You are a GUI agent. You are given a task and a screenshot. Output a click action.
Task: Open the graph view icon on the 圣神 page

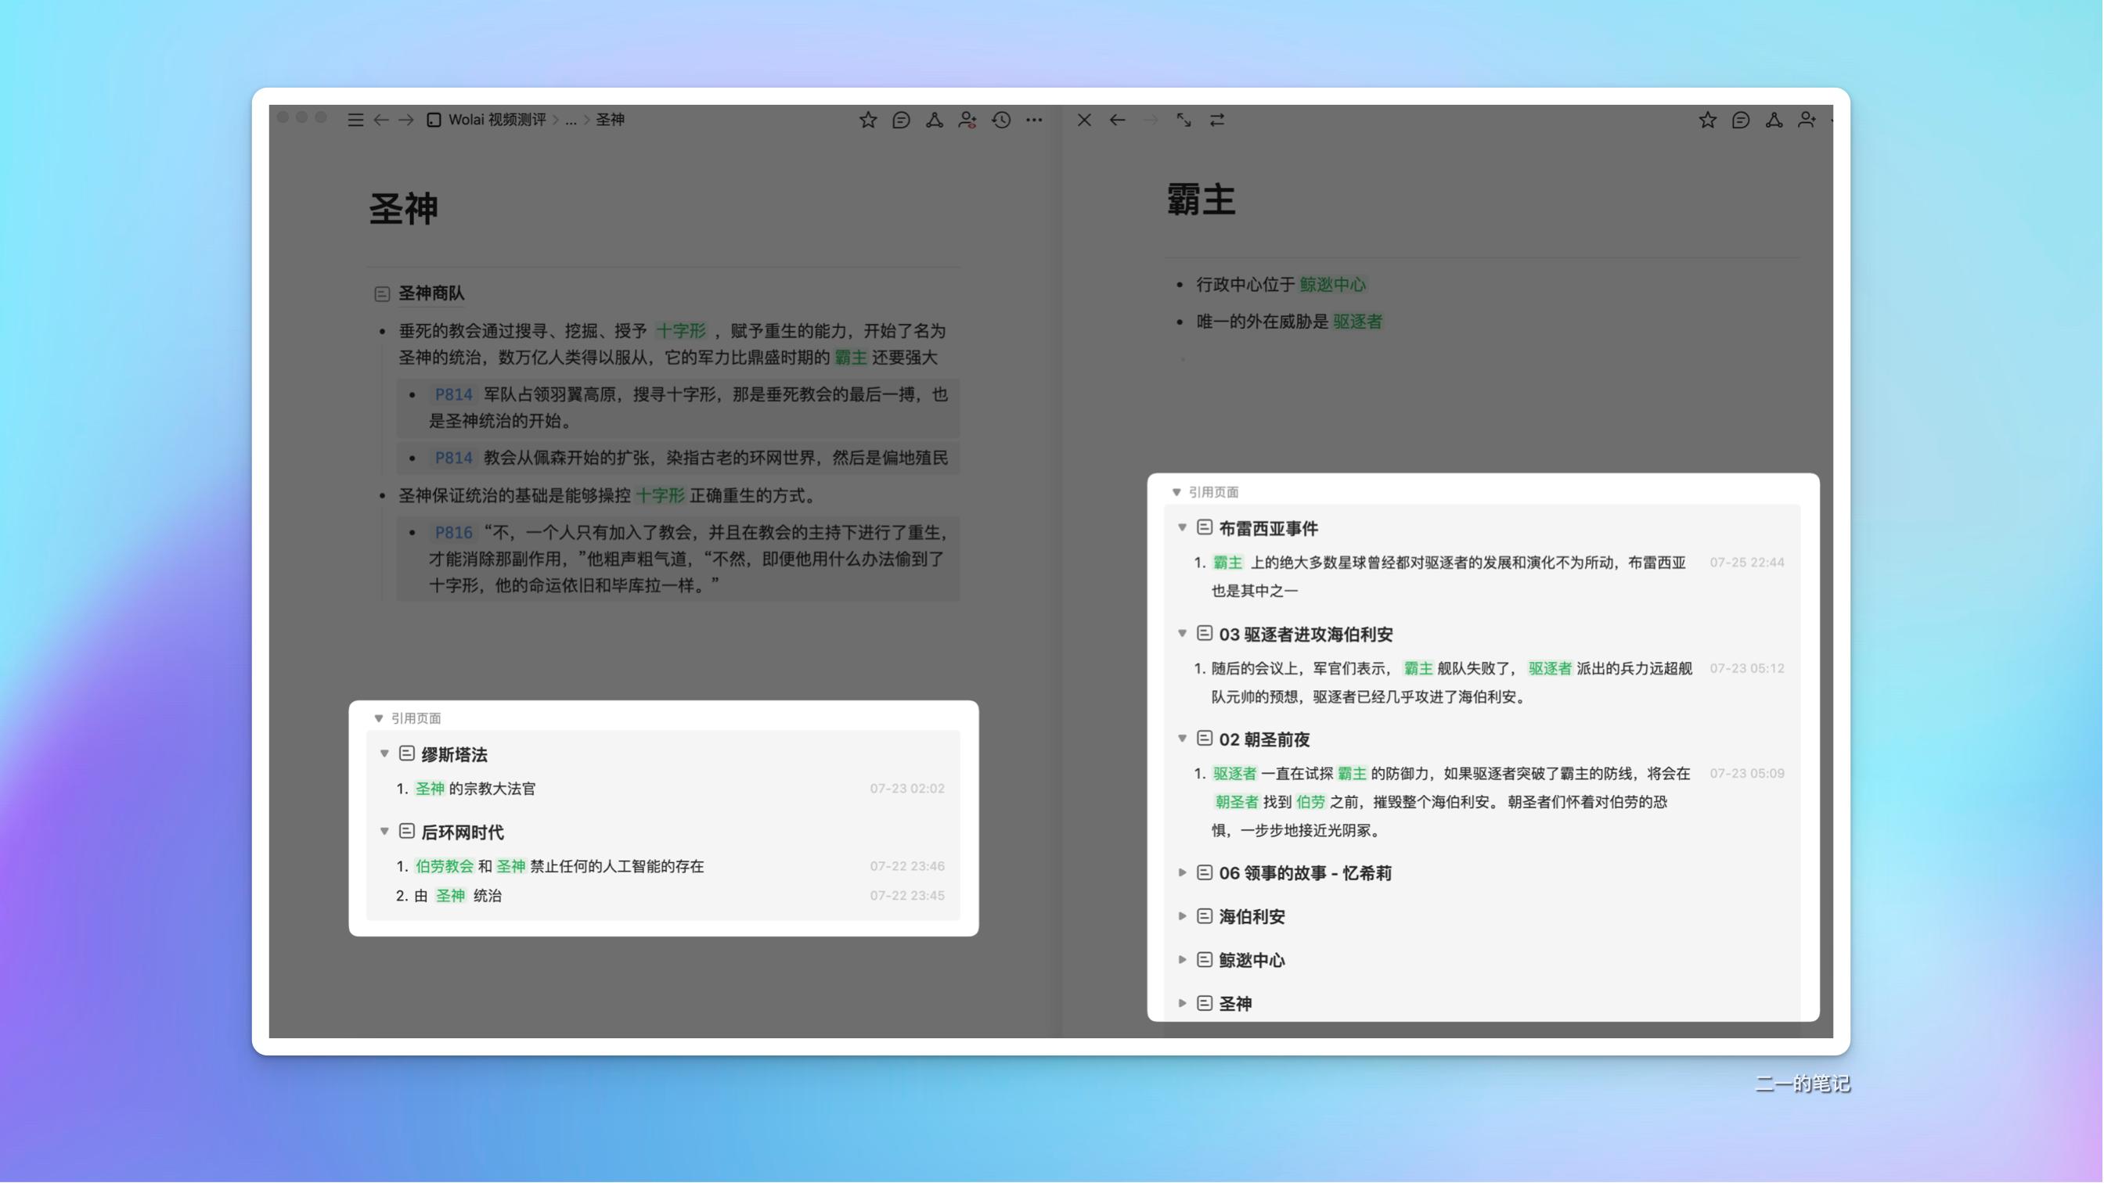tap(934, 120)
